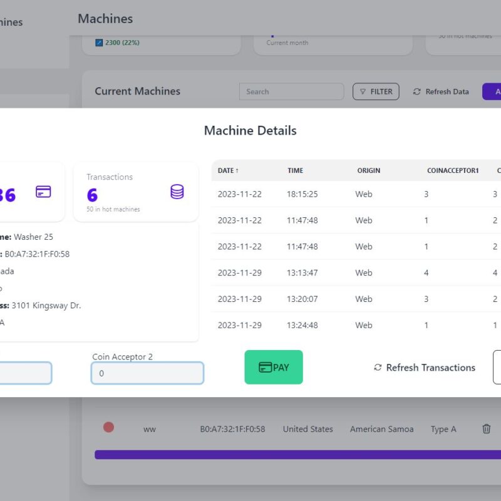Click the refresh icon beside Refresh Data
501x501 pixels.
pyautogui.click(x=417, y=91)
